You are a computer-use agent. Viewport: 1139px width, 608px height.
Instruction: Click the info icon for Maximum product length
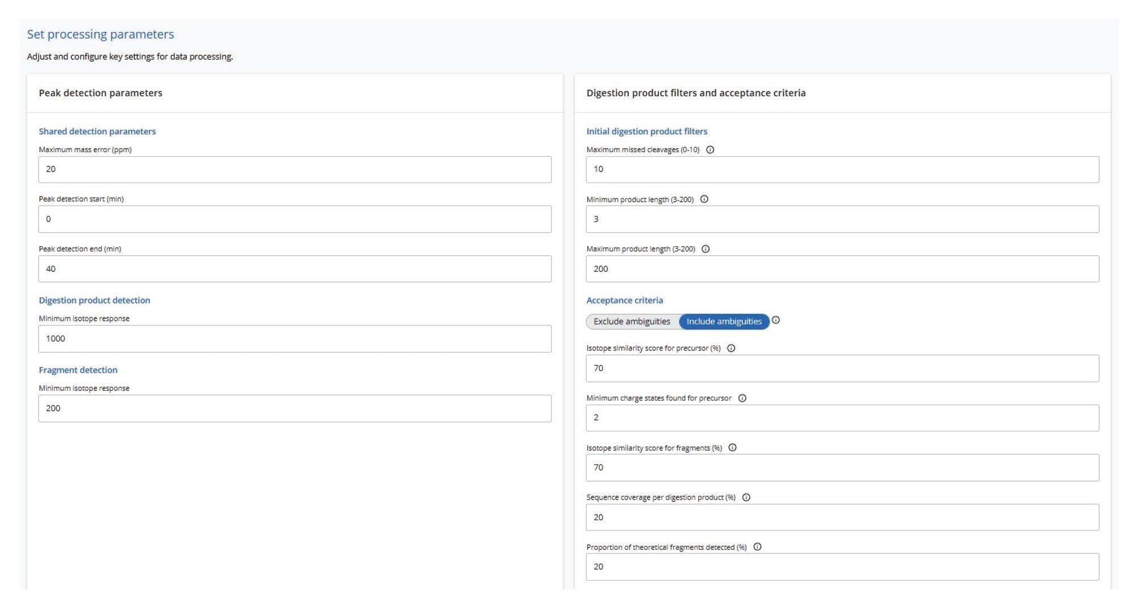[x=706, y=249]
